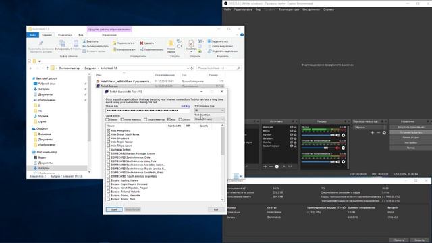Click Exit button in Twitch Bandwidth Test

click(x=216, y=209)
